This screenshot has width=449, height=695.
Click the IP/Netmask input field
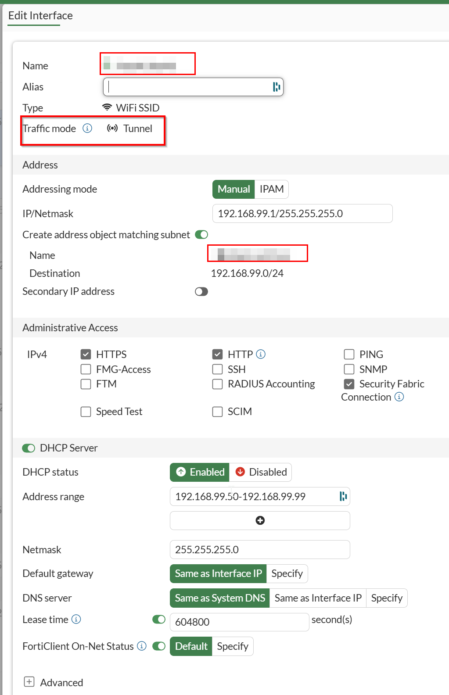(x=302, y=214)
